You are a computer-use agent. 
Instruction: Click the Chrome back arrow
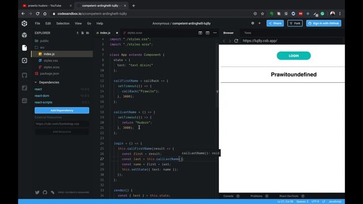23,14
